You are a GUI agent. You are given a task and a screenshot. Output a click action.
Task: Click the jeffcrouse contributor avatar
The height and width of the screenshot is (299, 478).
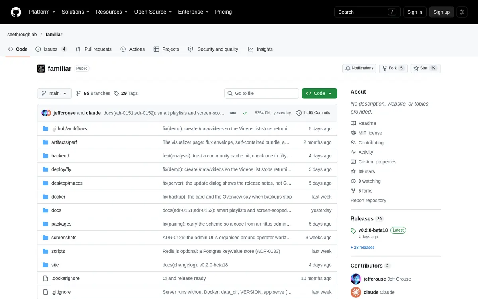(356, 279)
